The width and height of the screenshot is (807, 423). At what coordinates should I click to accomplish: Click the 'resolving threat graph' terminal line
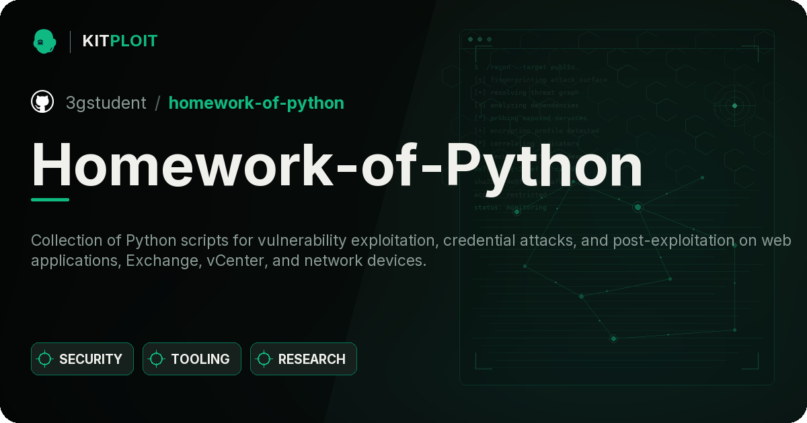click(x=527, y=93)
